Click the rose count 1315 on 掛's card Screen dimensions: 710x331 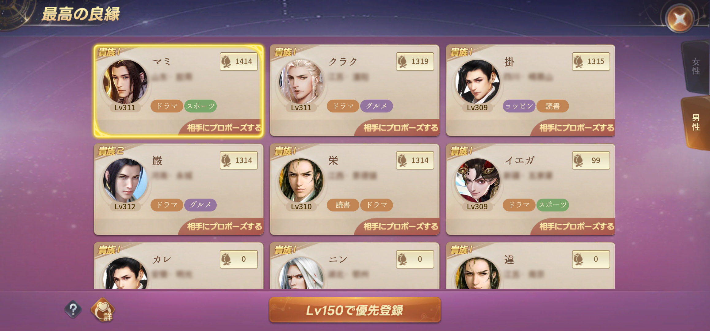pos(591,62)
